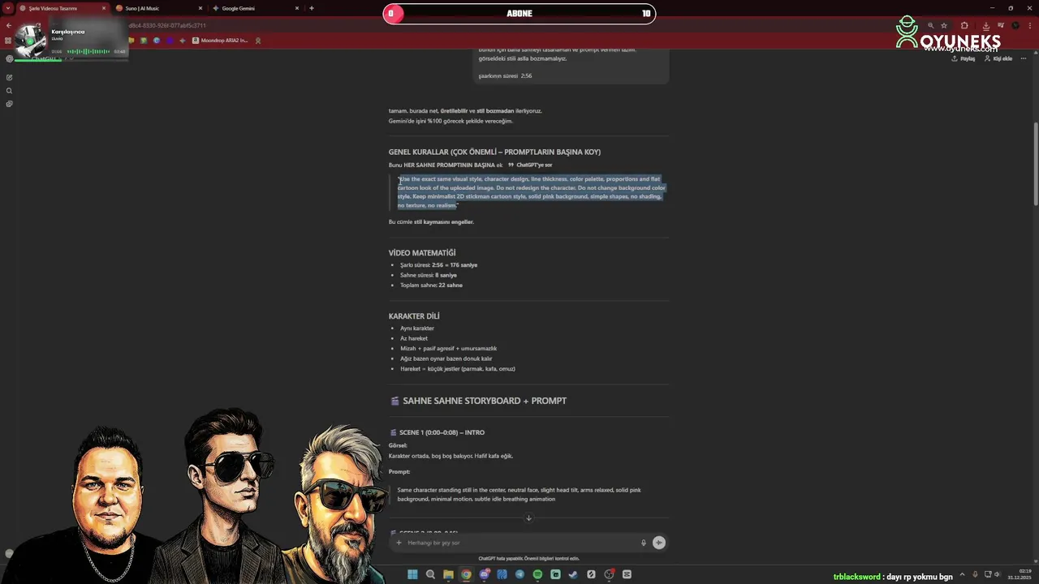Show hidden system tray icons chevron

(962, 574)
